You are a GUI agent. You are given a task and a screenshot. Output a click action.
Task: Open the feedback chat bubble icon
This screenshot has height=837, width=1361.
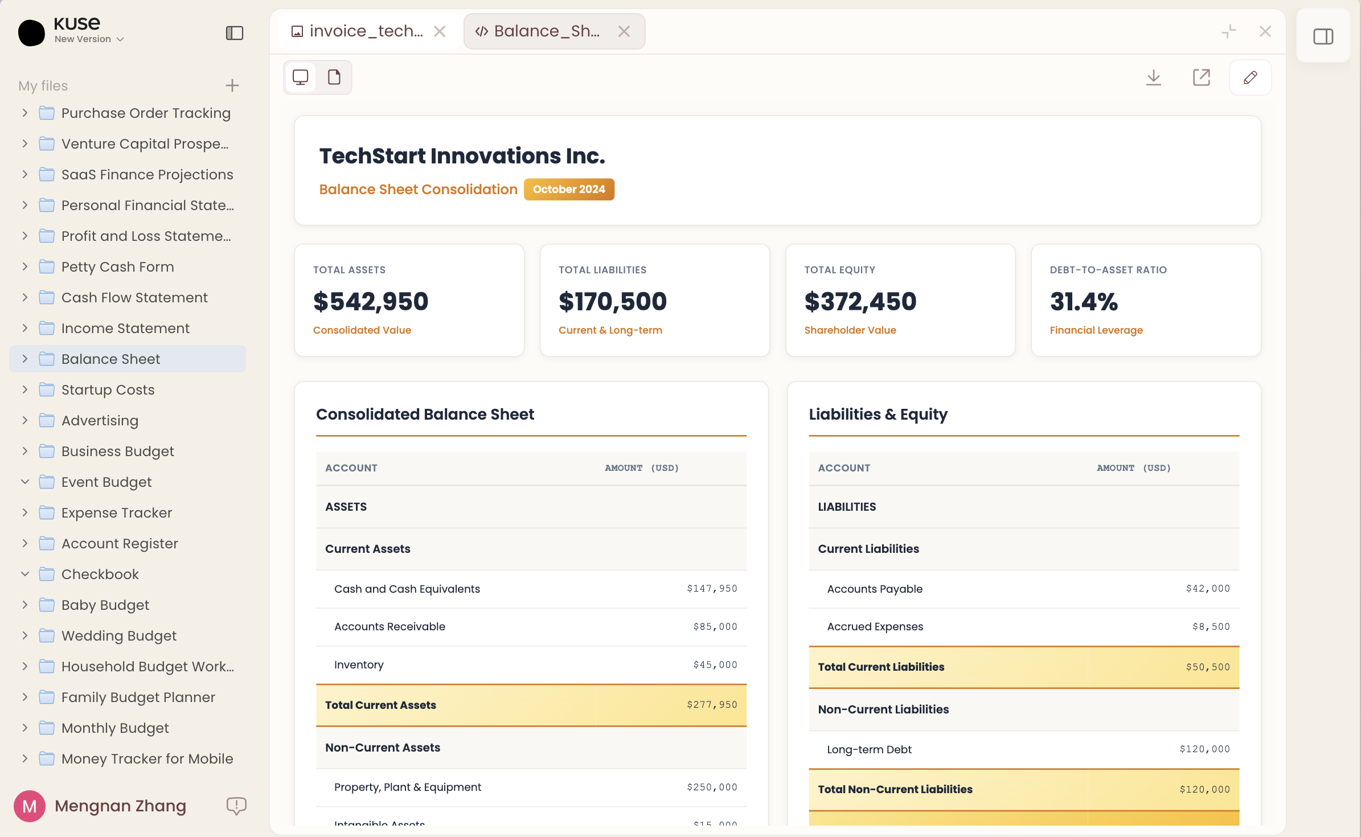pyautogui.click(x=236, y=805)
